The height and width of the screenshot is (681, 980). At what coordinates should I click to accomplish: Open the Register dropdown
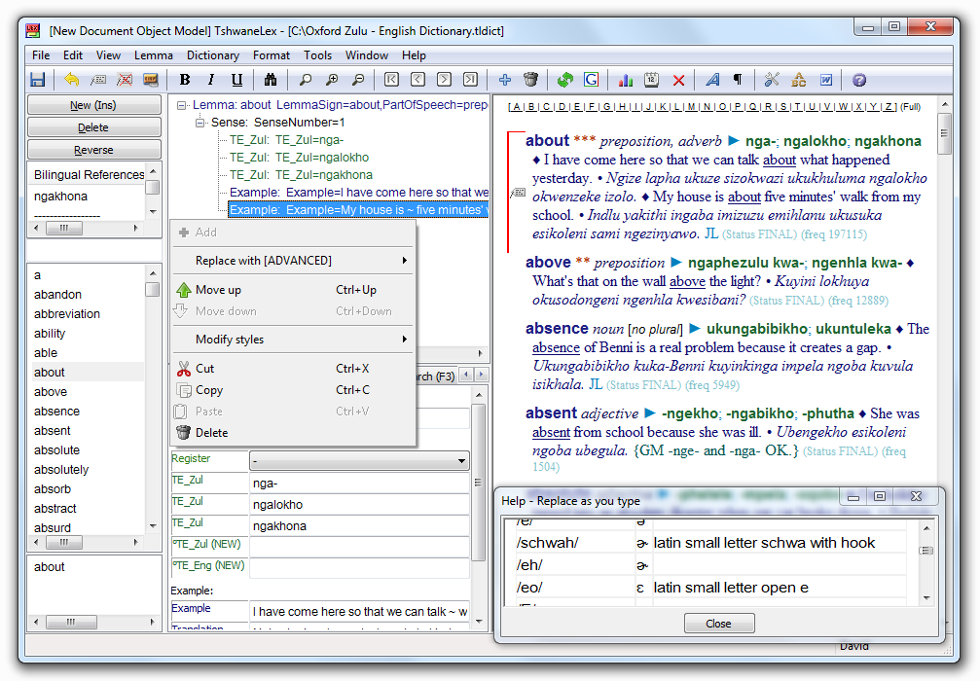click(x=359, y=461)
